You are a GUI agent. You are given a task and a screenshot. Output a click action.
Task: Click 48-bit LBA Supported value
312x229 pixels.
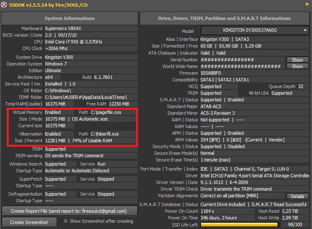pos(282,93)
